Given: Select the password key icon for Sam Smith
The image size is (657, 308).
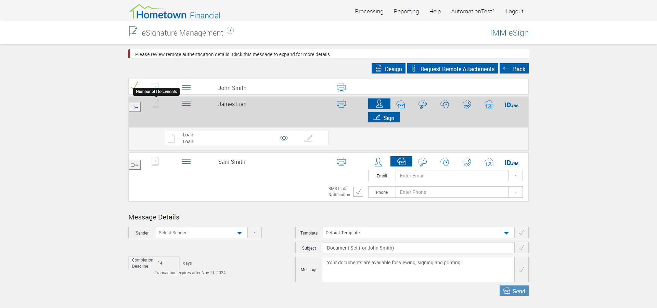Looking at the screenshot, I should tap(423, 162).
